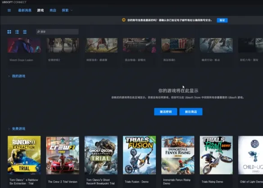
Task: Open Ghost Recon Breakpoint Trial cover
Action: coord(101,155)
